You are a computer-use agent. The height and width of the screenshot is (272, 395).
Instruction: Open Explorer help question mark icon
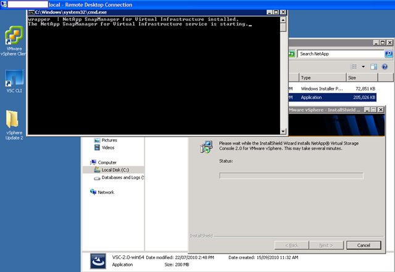pyautogui.click(x=385, y=66)
